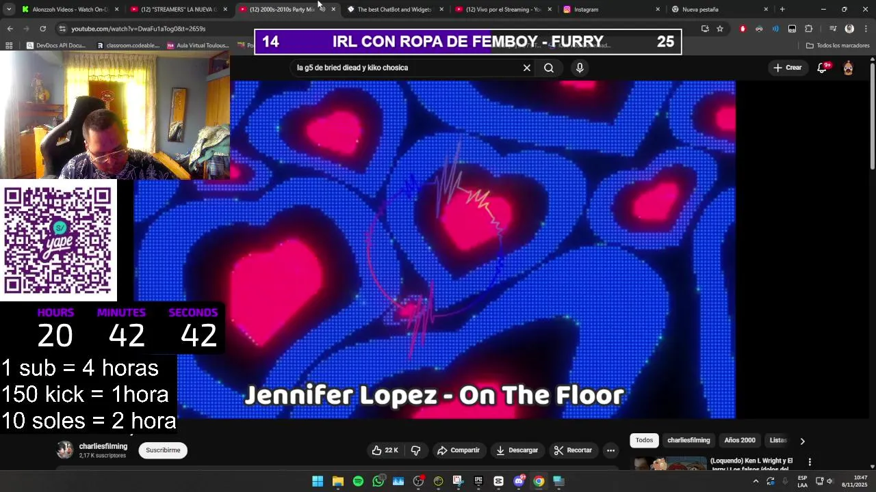The width and height of the screenshot is (876, 492).
Task: Switch to the Vivo por el Streaming tab
Action: coord(504,10)
